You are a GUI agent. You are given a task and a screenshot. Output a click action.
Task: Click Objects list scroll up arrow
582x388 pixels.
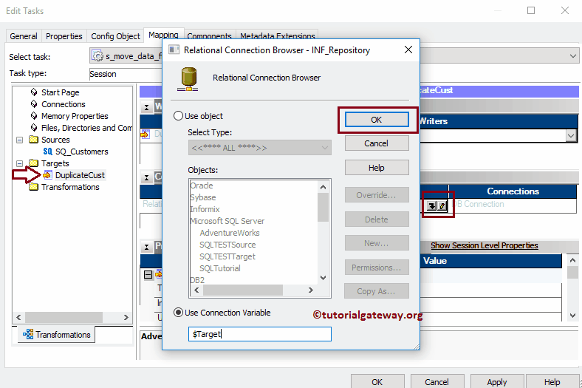323,187
